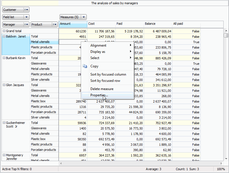Collapse the Glon Jacques manager group
Viewport: 229px width, 173px height.
click(x=4, y=85)
